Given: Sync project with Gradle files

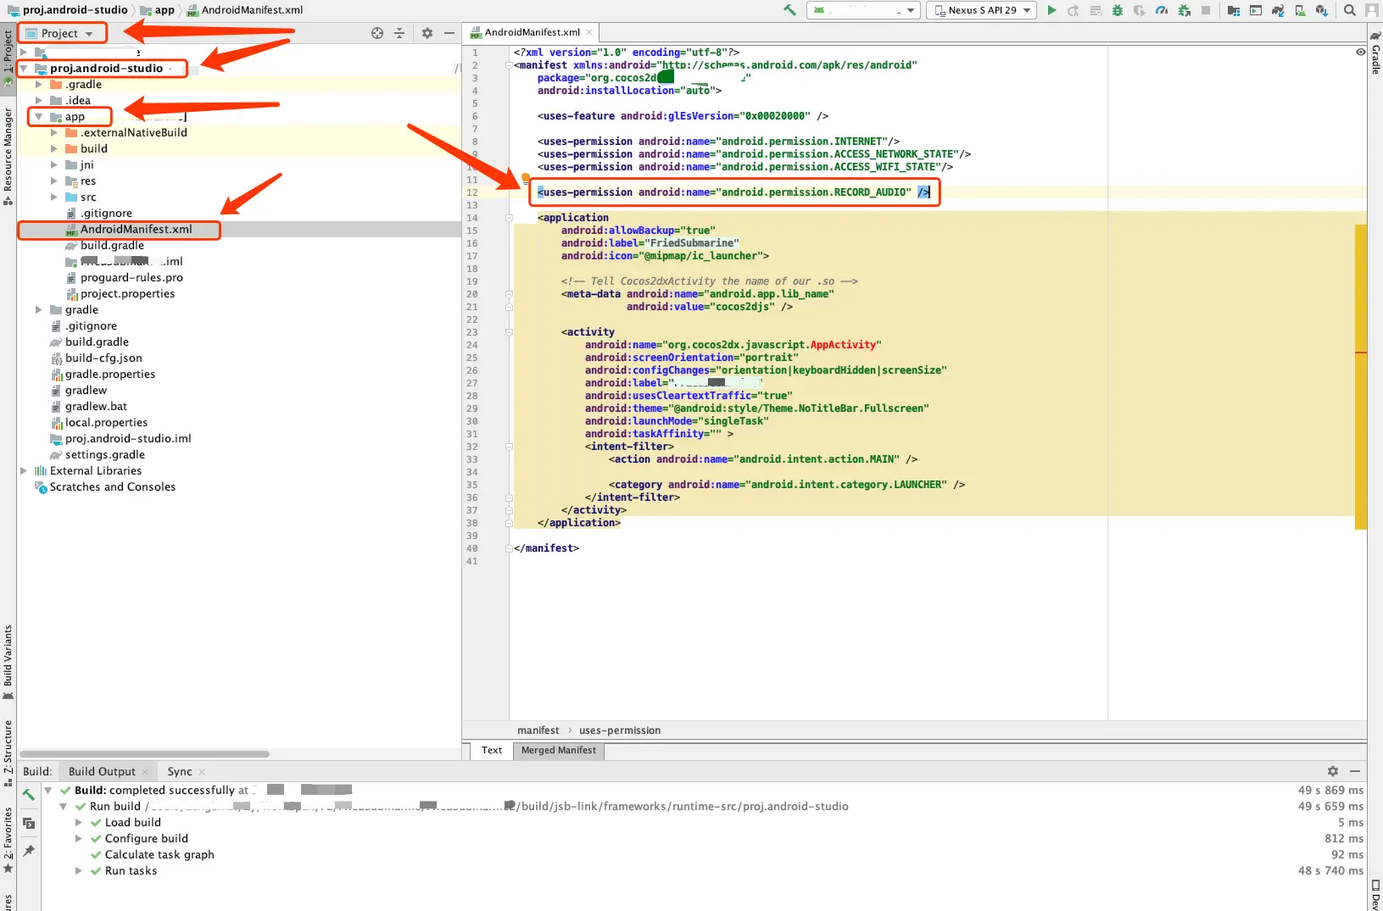Looking at the screenshot, I should pyautogui.click(x=1278, y=10).
